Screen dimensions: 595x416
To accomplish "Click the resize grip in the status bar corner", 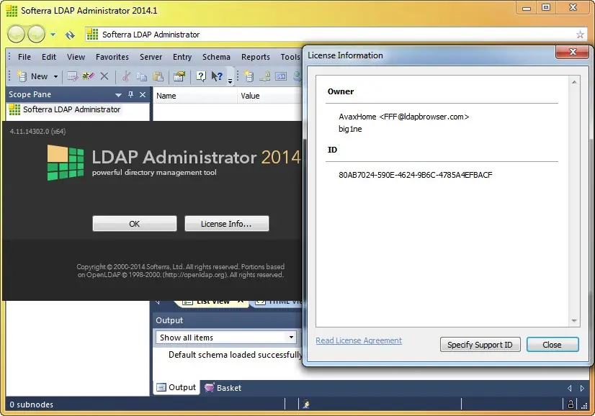I will 584,406.
